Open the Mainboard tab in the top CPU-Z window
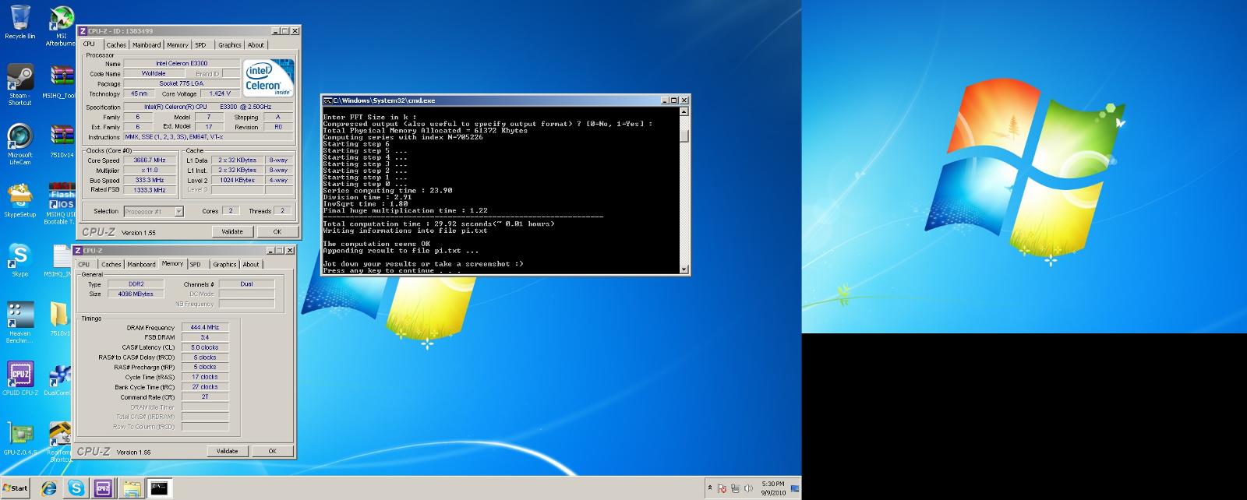 point(147,45)
